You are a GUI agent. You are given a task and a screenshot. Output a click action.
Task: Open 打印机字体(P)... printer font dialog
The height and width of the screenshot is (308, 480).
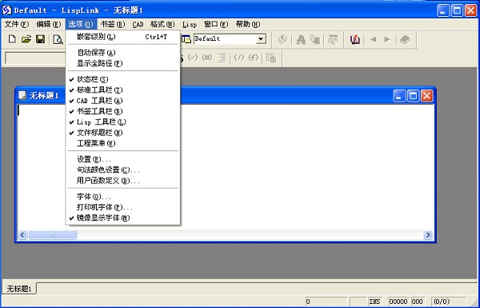[x=122, y=207]
